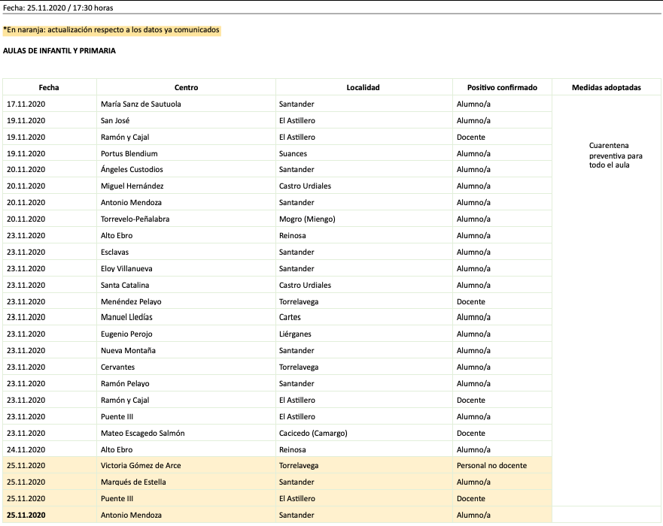Click the Torrevelo-Peñalabra cell
The width and height of the screenshot is (663, 526).
coord(136,219)
